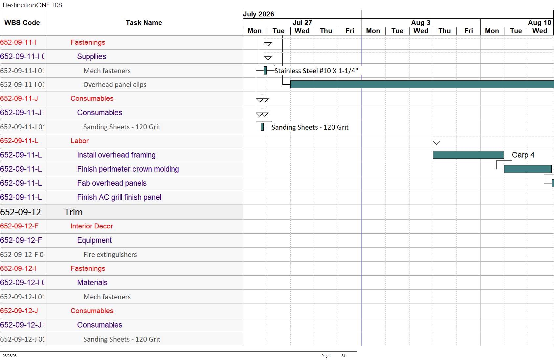The width and height of the screenshot is (554, 360).
Task: Click the WBS Code column header
Action: coord(22,23)
